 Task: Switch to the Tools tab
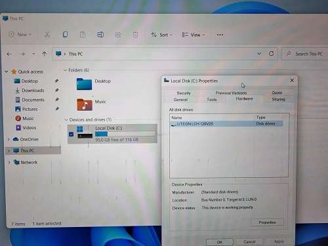pos(212,100)
